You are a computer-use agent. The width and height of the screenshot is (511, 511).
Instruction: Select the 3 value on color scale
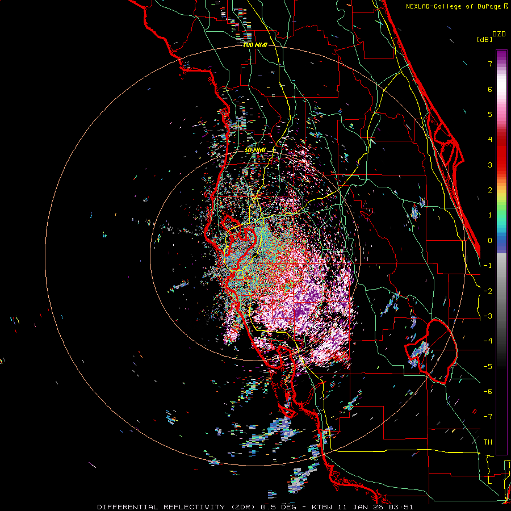pos(490,165)
